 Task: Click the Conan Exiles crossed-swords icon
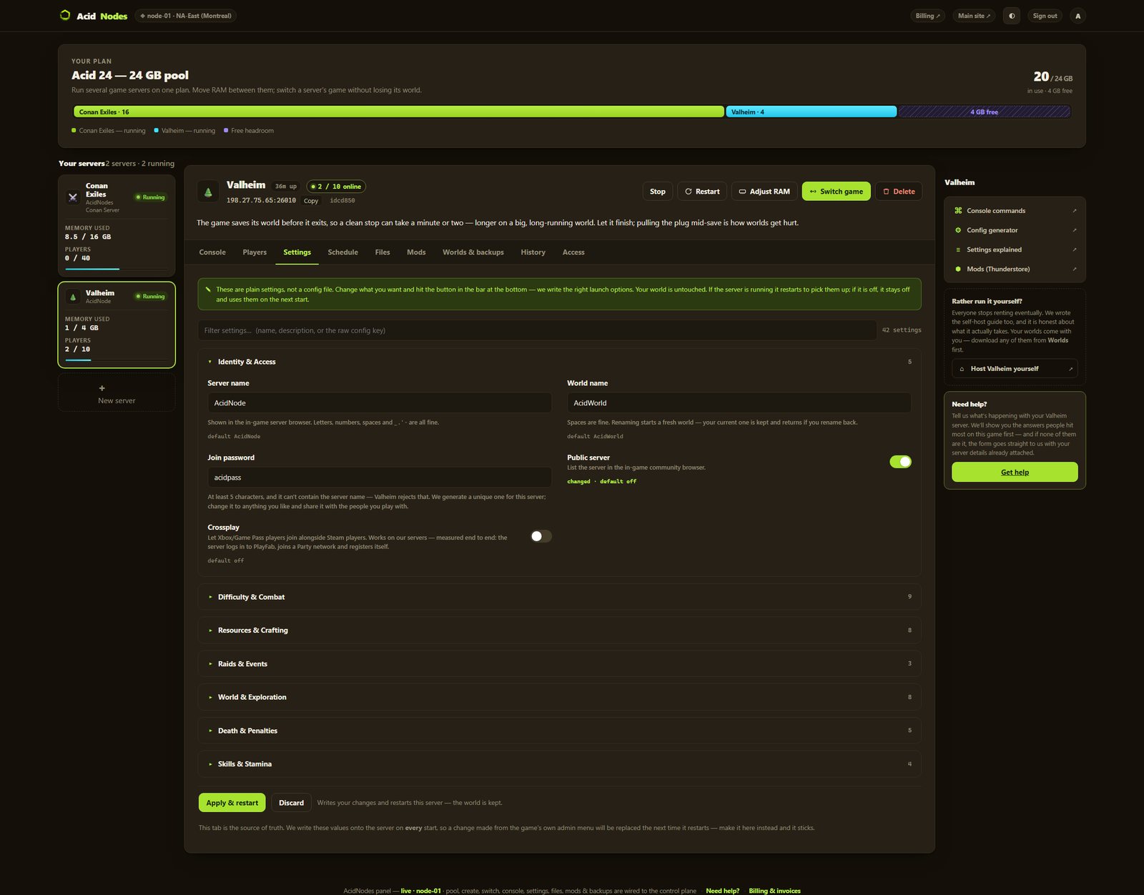pyautogui.click(x=73, y=197)
